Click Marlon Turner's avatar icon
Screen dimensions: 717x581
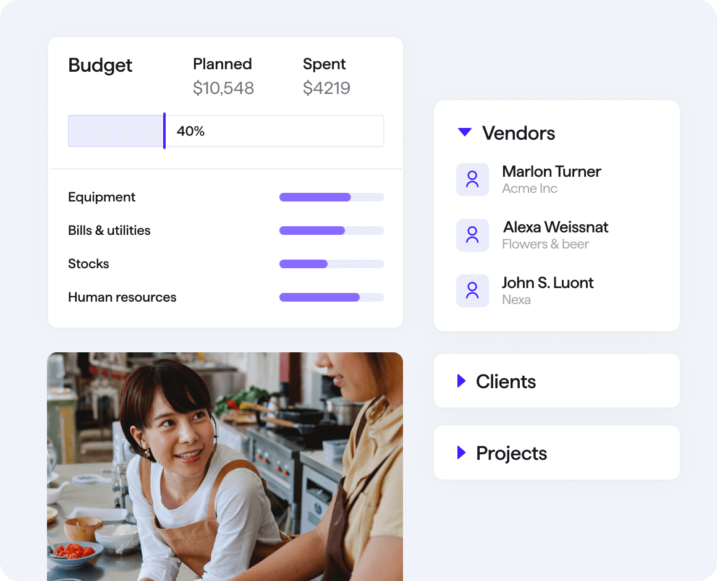coord(472,179)
